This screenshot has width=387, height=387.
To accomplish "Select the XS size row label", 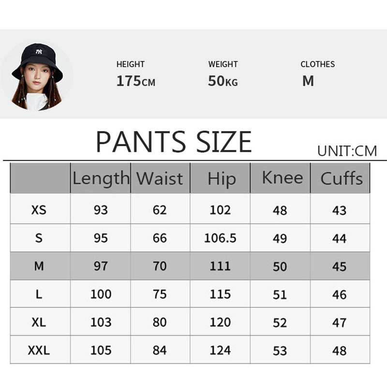I will (x=39, y=210).
